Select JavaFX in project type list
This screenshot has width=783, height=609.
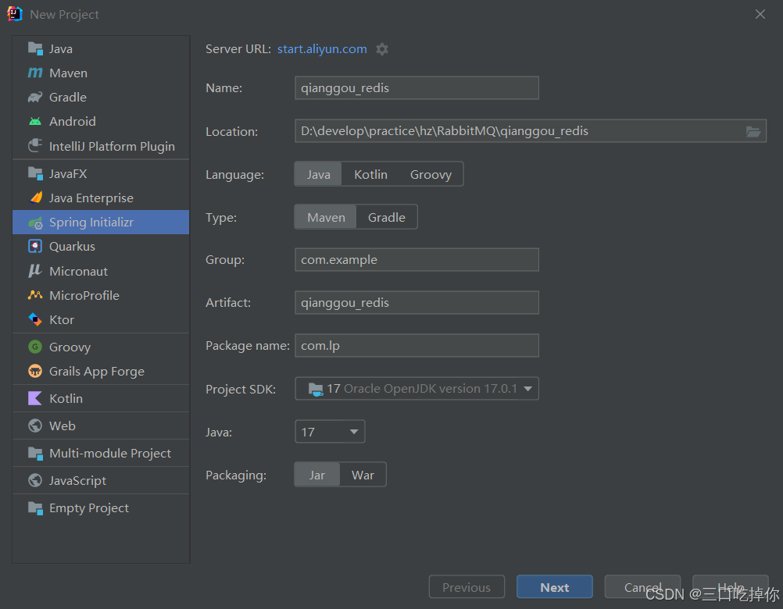(101, 173)
